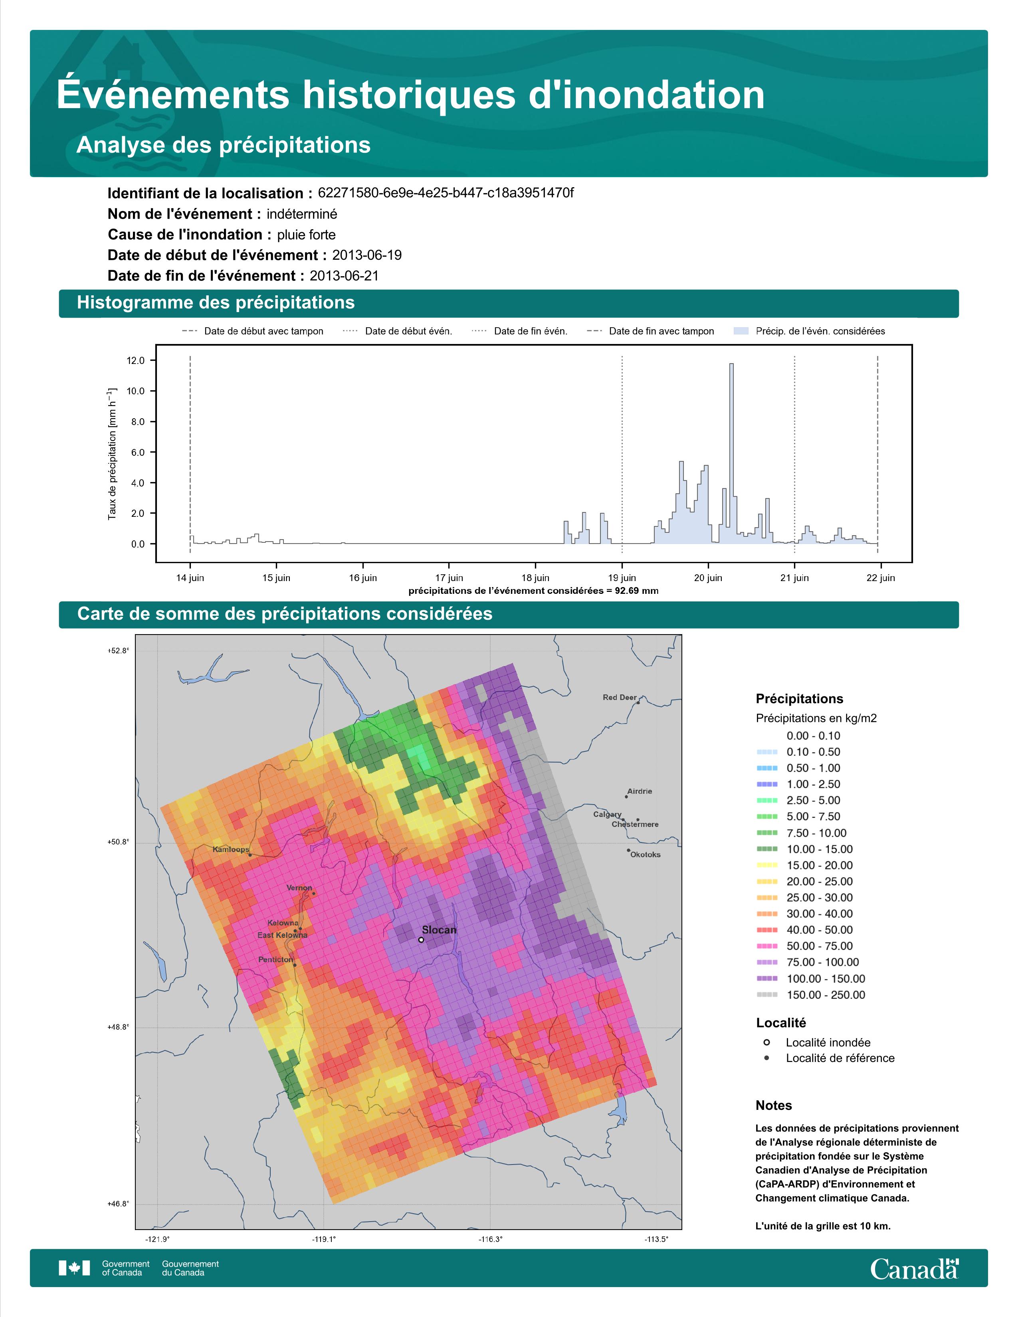Image resolution: width=1018 pixels, height=1317 pixels.
Task: Click the tallest precipitation bar near 12 mm
Action: (x=731, y=453)
